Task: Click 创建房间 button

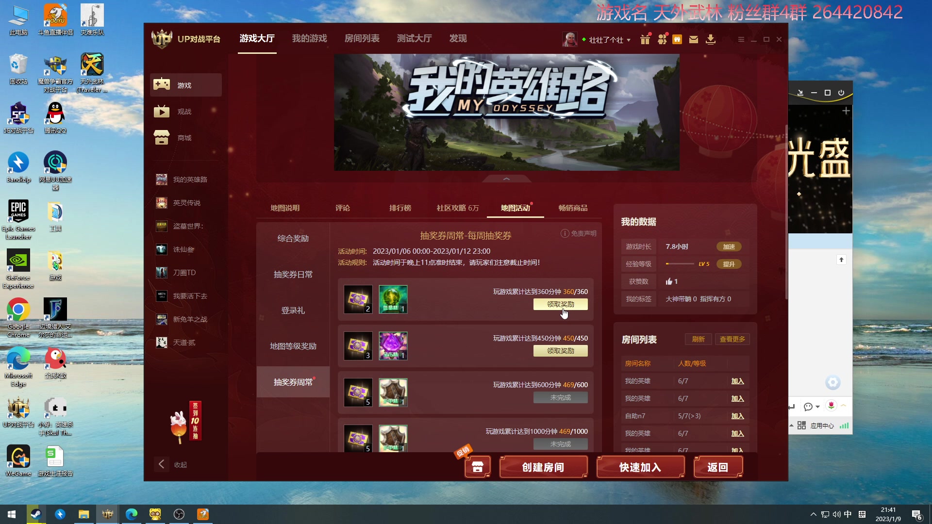Action: tap(543, 467)
